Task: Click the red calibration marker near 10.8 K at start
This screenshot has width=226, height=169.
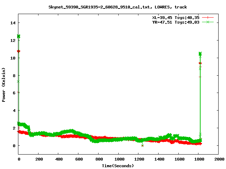Action: 19,51
